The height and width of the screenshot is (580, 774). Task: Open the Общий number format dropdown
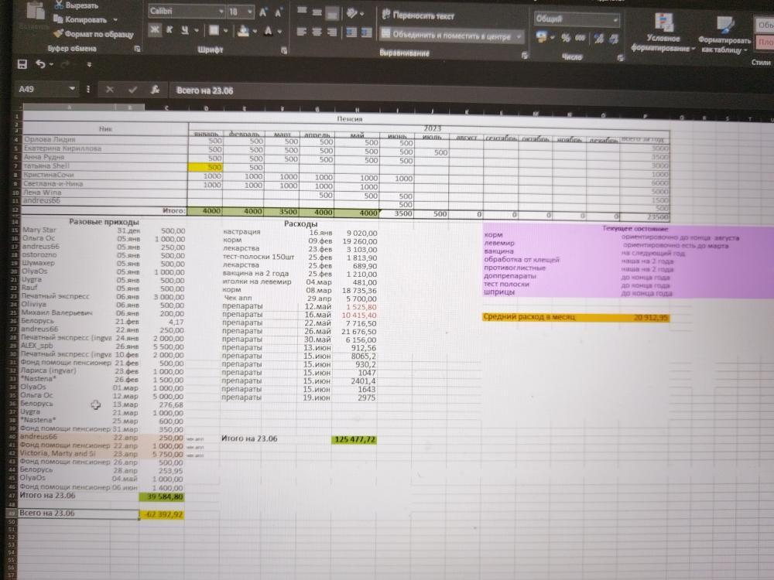615,19
